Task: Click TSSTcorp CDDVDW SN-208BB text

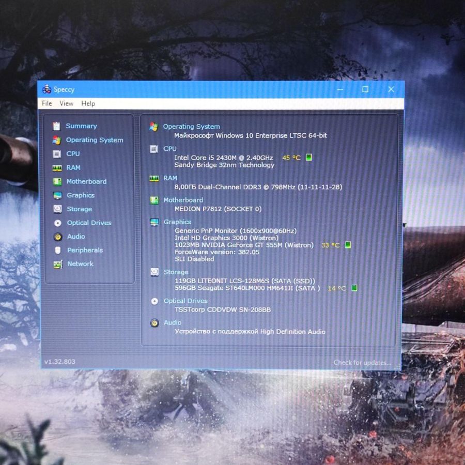Action: 222,309
